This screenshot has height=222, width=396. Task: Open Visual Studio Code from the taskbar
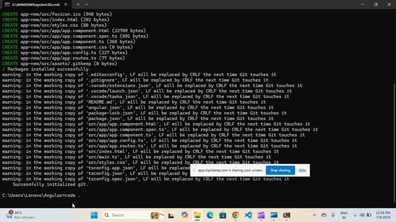(x=248, y=215)
